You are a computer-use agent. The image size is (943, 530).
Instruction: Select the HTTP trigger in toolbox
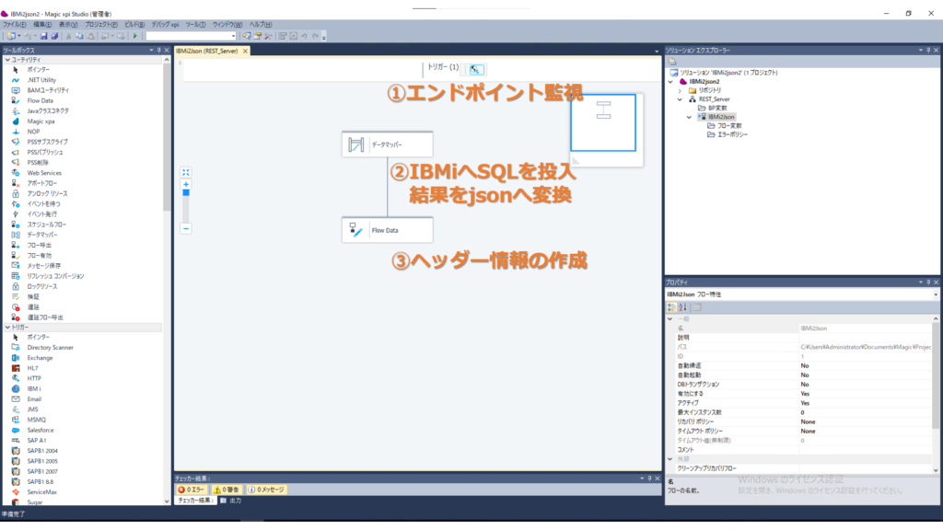coord(34,378)
